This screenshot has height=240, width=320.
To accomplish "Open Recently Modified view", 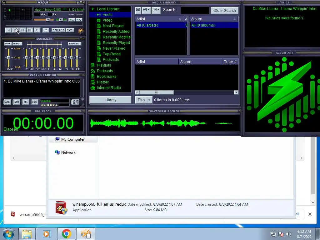I will coord(117,37).
